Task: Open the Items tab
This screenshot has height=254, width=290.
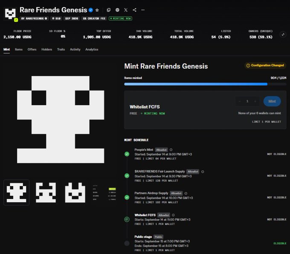Action: click(19, 50)
